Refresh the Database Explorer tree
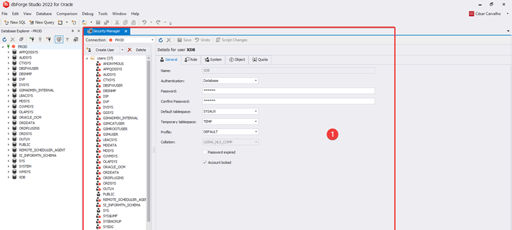The width and height of the screenshot is (512, 230). (x=5, y=39)
